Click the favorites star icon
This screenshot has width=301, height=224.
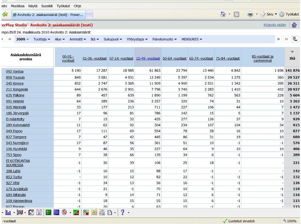click(x=5, y=14)
